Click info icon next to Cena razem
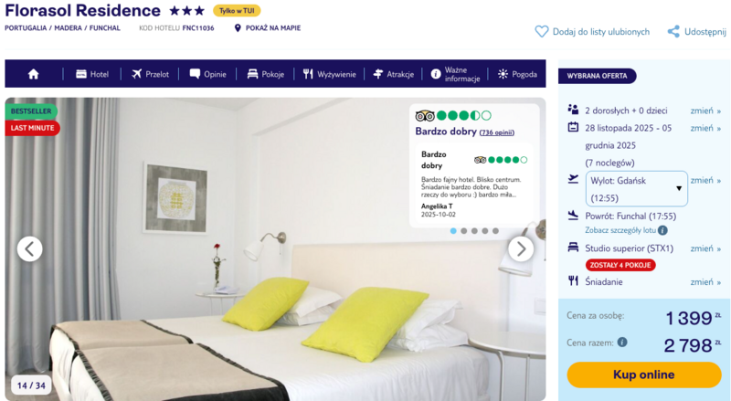731x401 pixels. tap(622, 343)
